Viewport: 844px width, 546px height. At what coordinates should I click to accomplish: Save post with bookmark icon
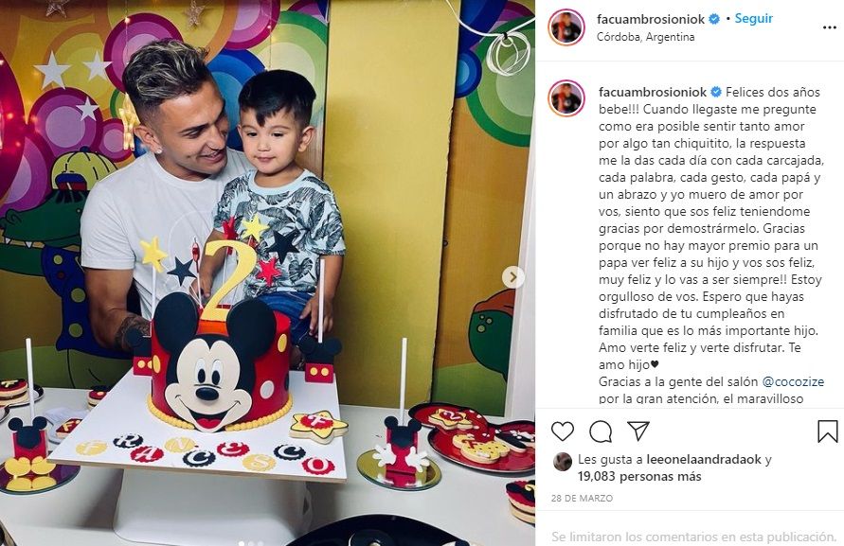[827, 431]
